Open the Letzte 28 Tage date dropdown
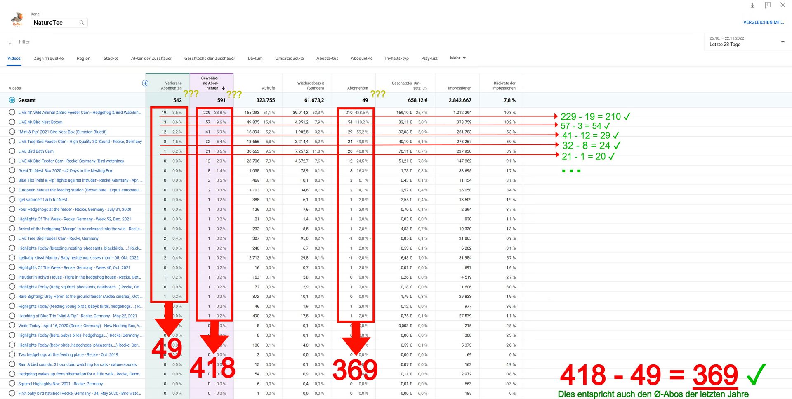Viewport: 792px width, 399px height. tap(747, 42)
